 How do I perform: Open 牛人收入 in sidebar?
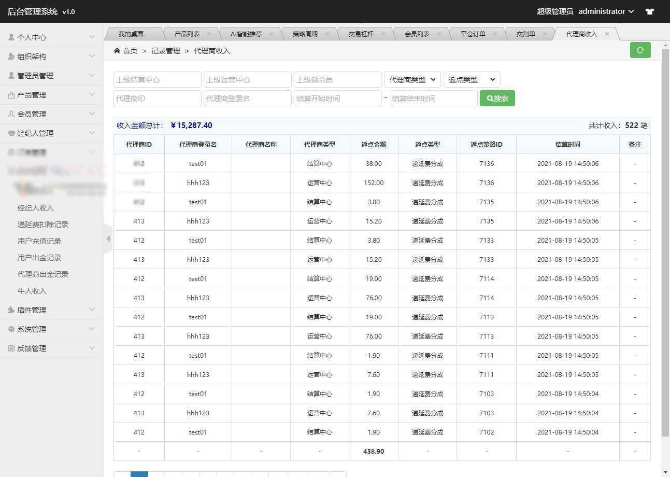[x=32, y=291]
